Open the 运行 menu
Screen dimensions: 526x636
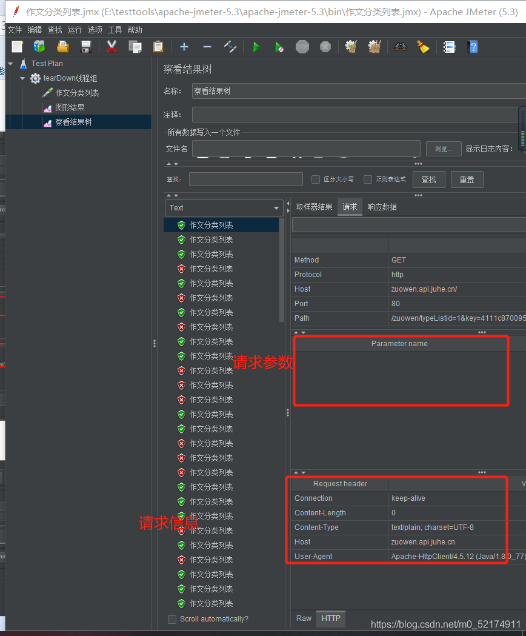pyautogui.click(x=75, y=30)
